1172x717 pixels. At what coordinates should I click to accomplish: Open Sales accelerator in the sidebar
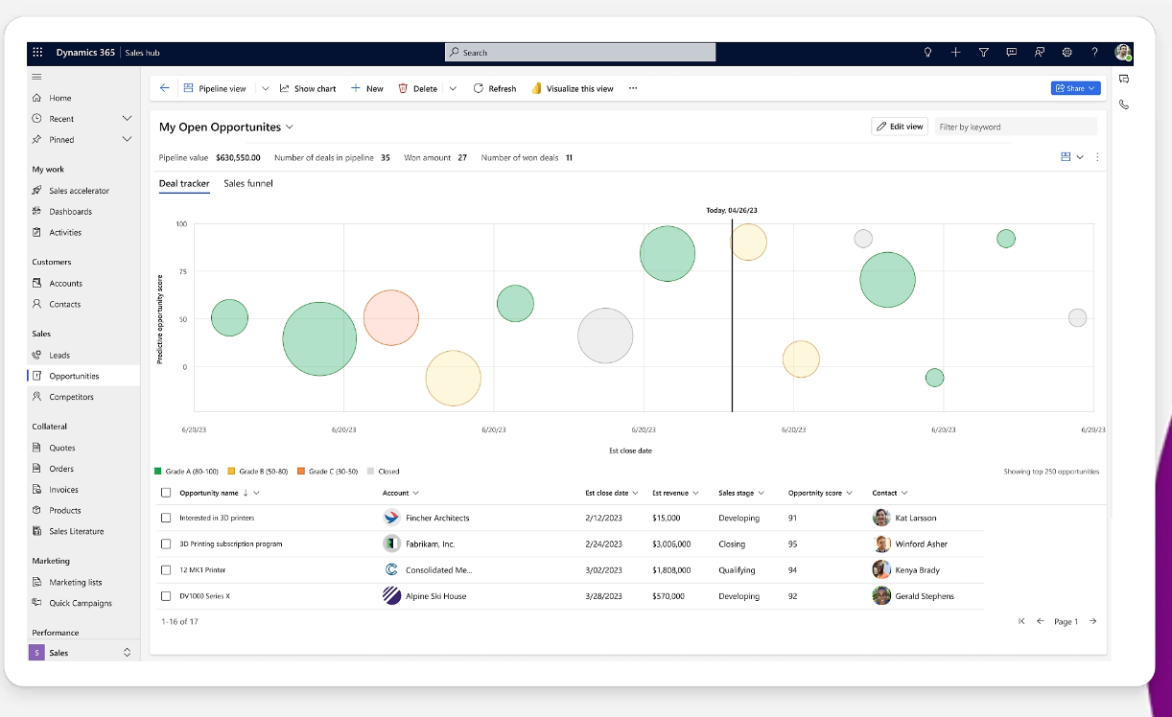79,191
